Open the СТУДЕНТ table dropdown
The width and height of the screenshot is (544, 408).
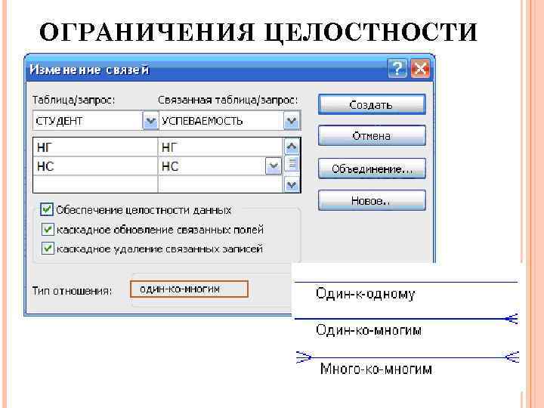[150, 121]
